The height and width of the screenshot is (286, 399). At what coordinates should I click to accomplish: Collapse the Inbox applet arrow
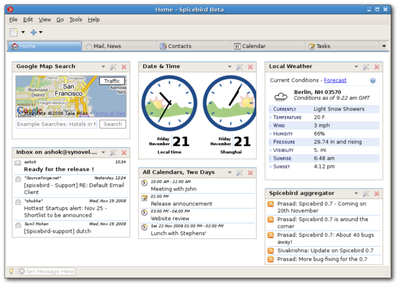103,152
